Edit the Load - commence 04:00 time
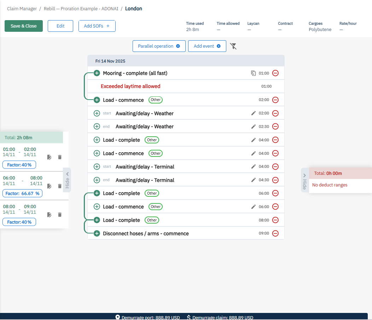The image size is (372, 320). [x=254, y=153]
